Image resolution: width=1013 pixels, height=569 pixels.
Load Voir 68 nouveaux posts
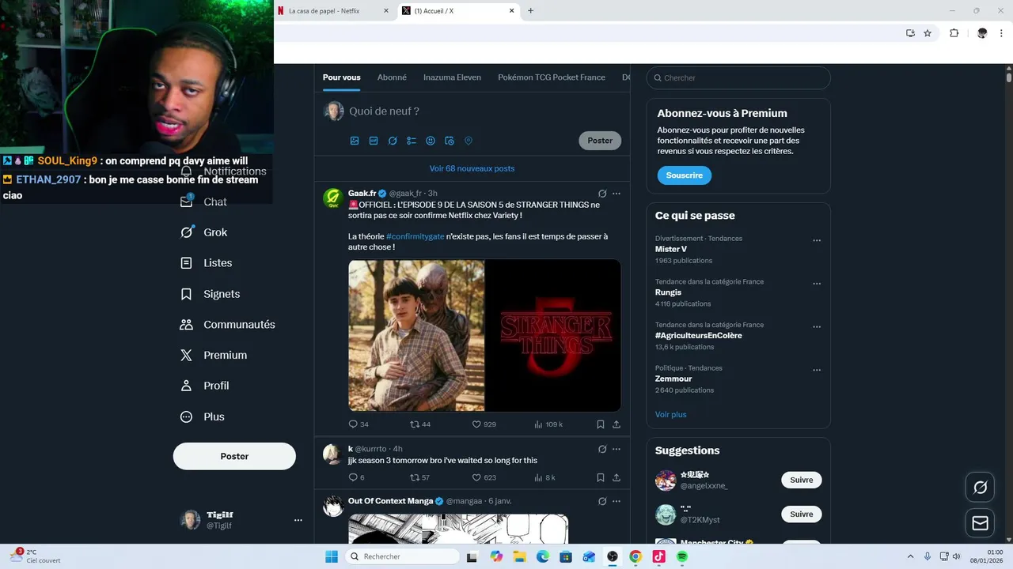pyautogui.click(x=472, y=168)
